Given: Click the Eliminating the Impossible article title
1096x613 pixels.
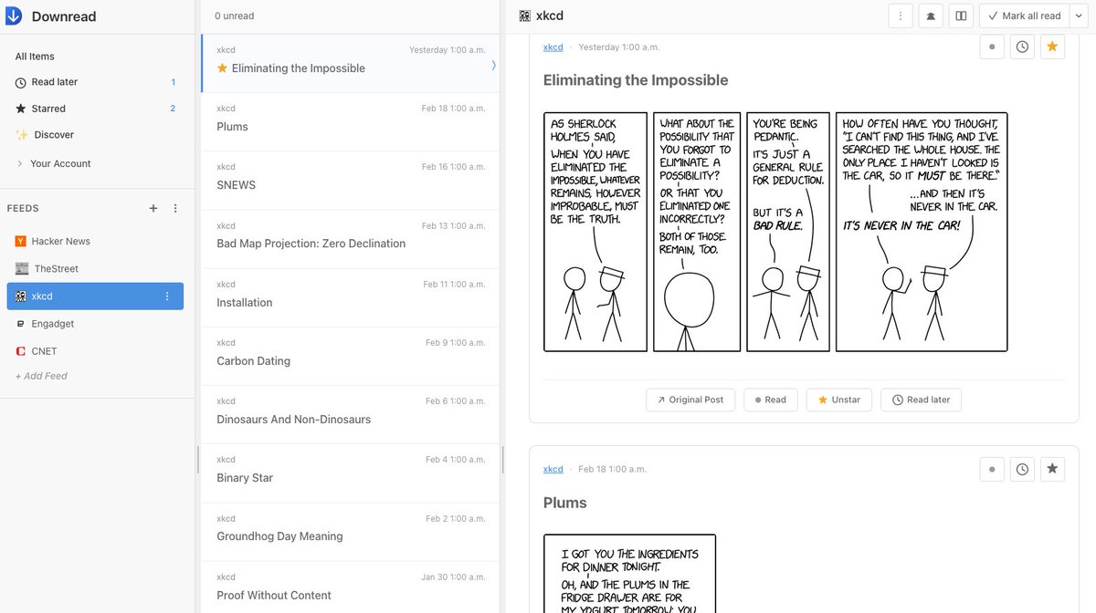Looking at the screenshot, I should 636,80.
